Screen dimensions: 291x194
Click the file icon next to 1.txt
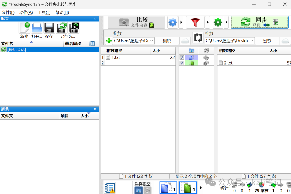click(x=108, y=57)
